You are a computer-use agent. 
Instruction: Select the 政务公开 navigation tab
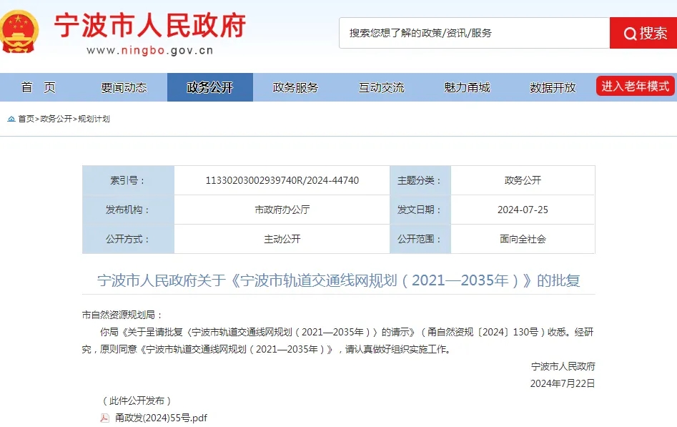(x=210, y=87)
